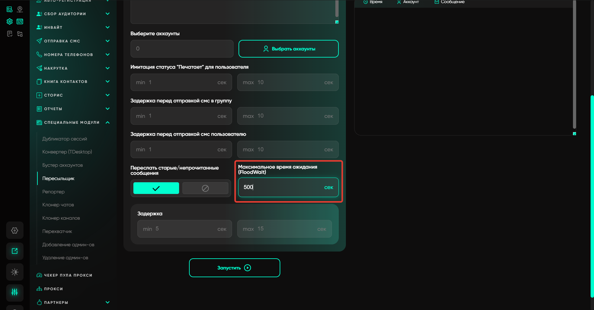Click the checklist document icon in rail
Screen dimensions: 594x310
click(x=10, y=34)
